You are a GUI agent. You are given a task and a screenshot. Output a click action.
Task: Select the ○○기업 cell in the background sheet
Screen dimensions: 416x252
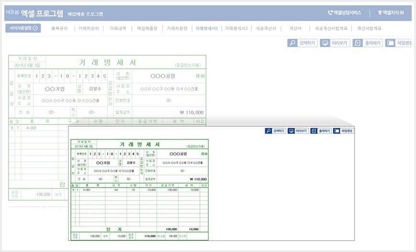55,89
